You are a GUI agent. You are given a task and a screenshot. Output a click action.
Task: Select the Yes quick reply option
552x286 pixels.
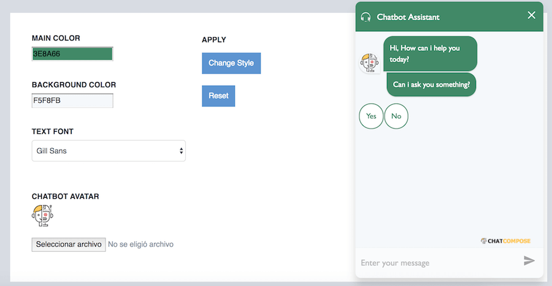pyautogui.click(x=371, y=116)
